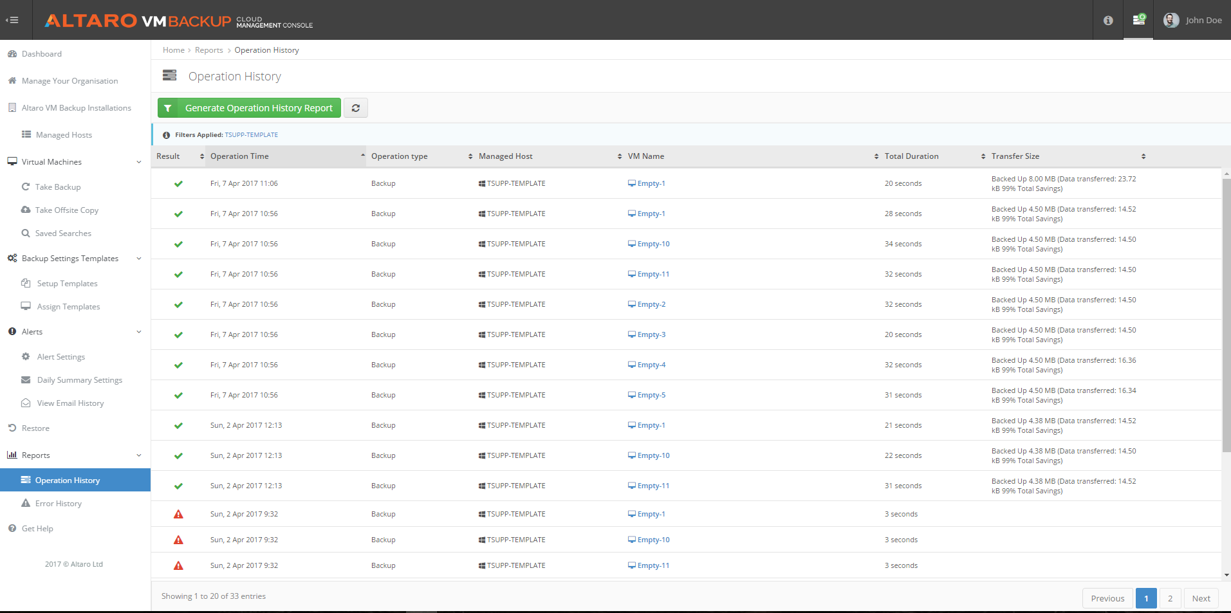The image size is (1231, 613).
Task: Open the server notifications icon in header
Action: tap(1138, 19)
